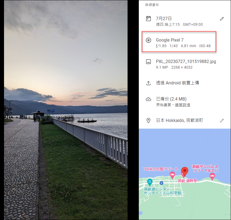Click 洞爺湖ビジターセンター marker on map
Screen dimensions: 231x220
[x=150, y=182]
